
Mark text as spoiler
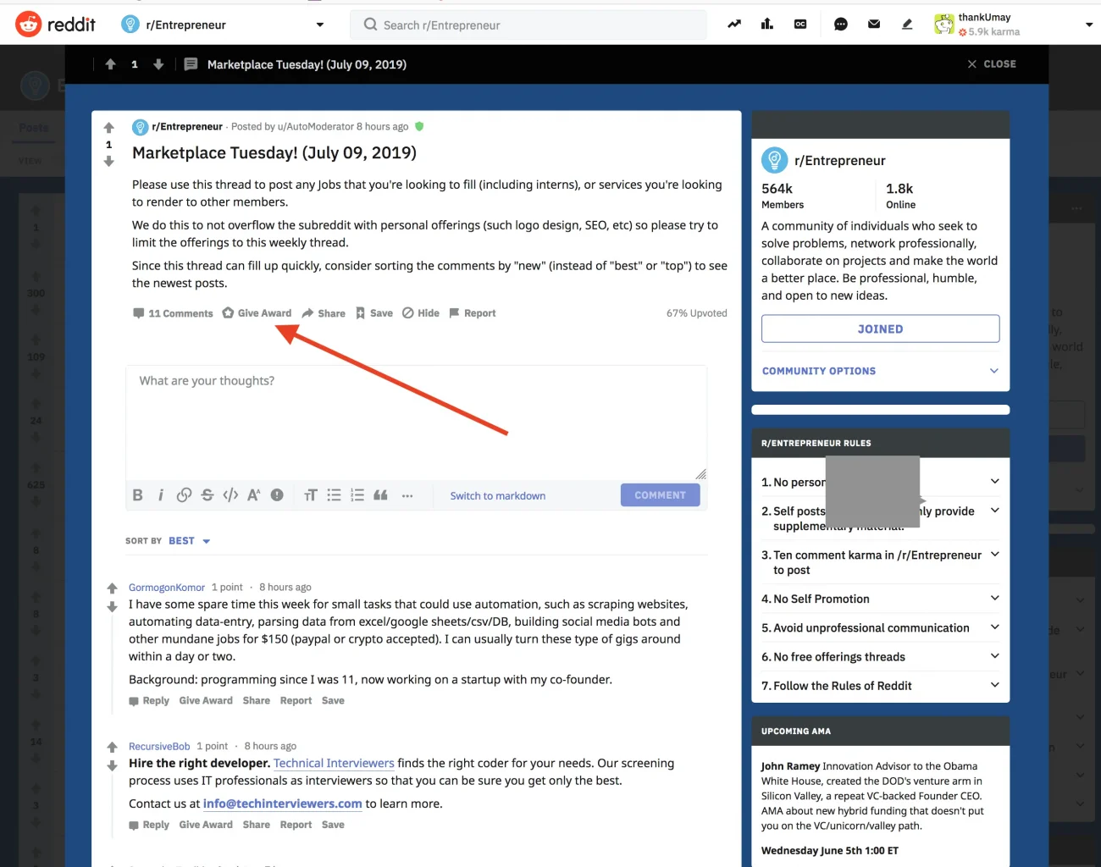277,495
